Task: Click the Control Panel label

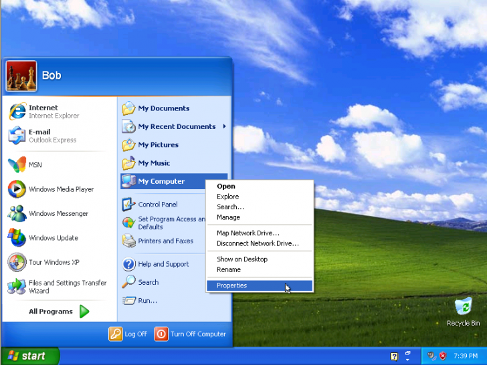Action: click(158, 205)
